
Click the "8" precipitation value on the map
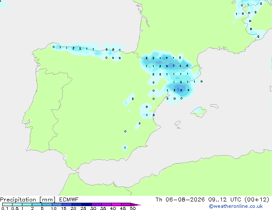[181, 90]
